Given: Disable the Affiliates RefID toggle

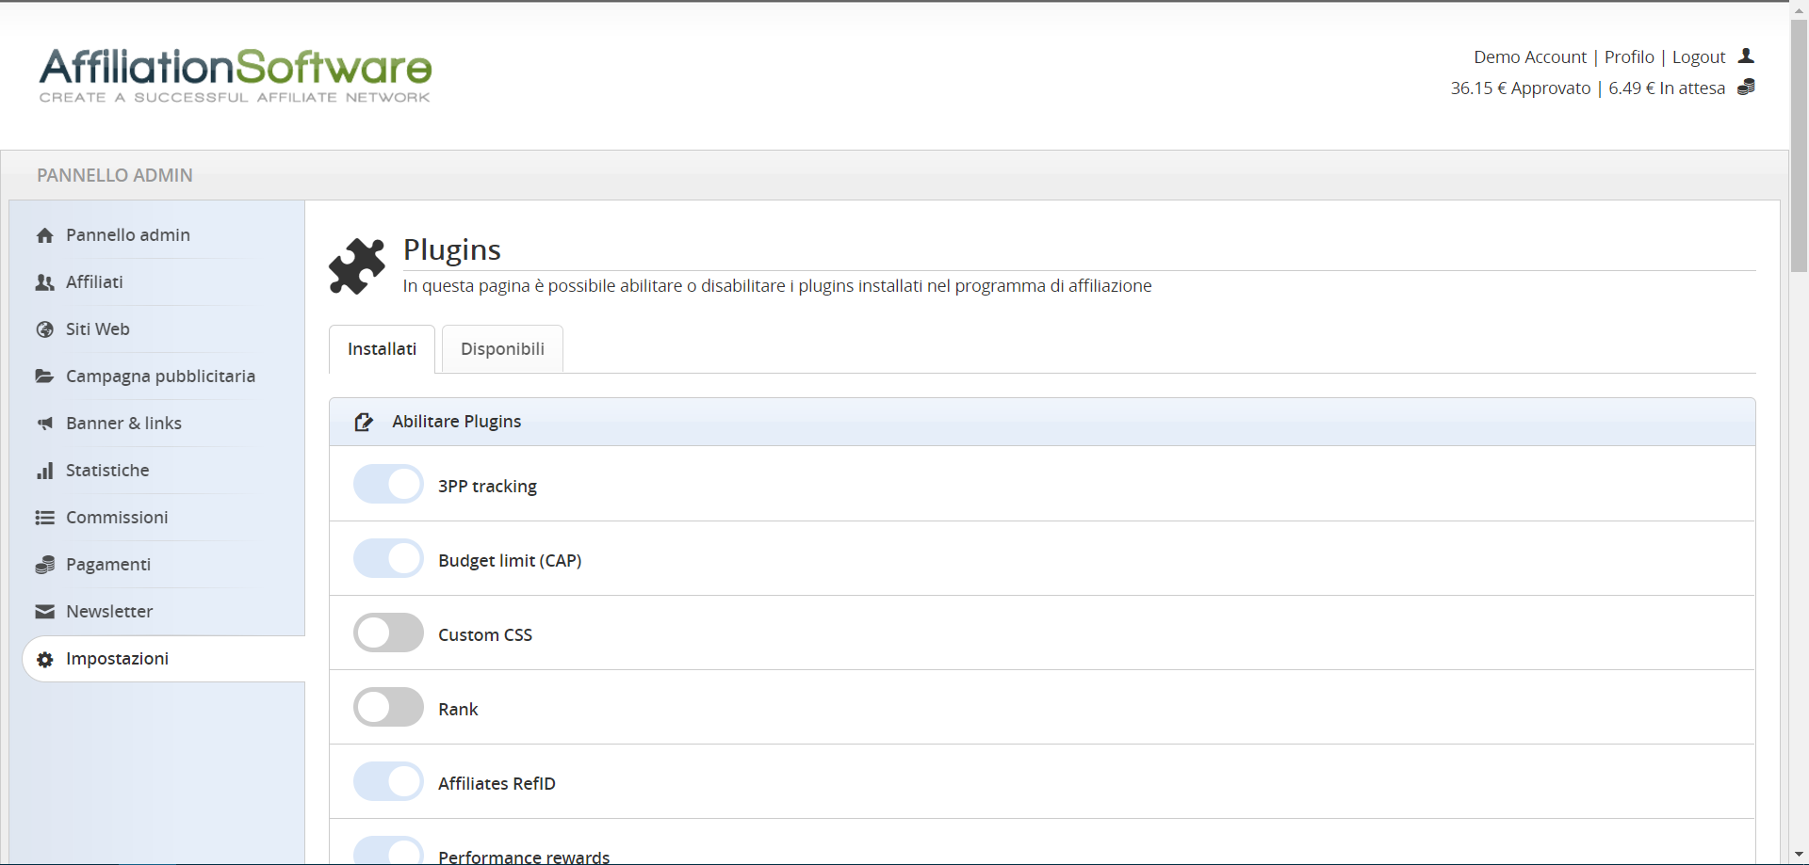Looking at the screenshot, I should click(x=388, y=782).
